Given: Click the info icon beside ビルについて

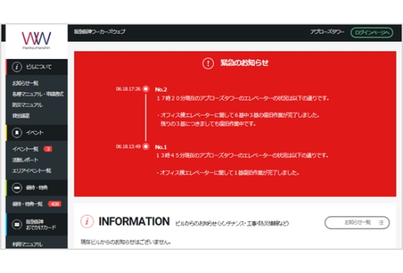Looking at the screenshot, I should 17,67.
